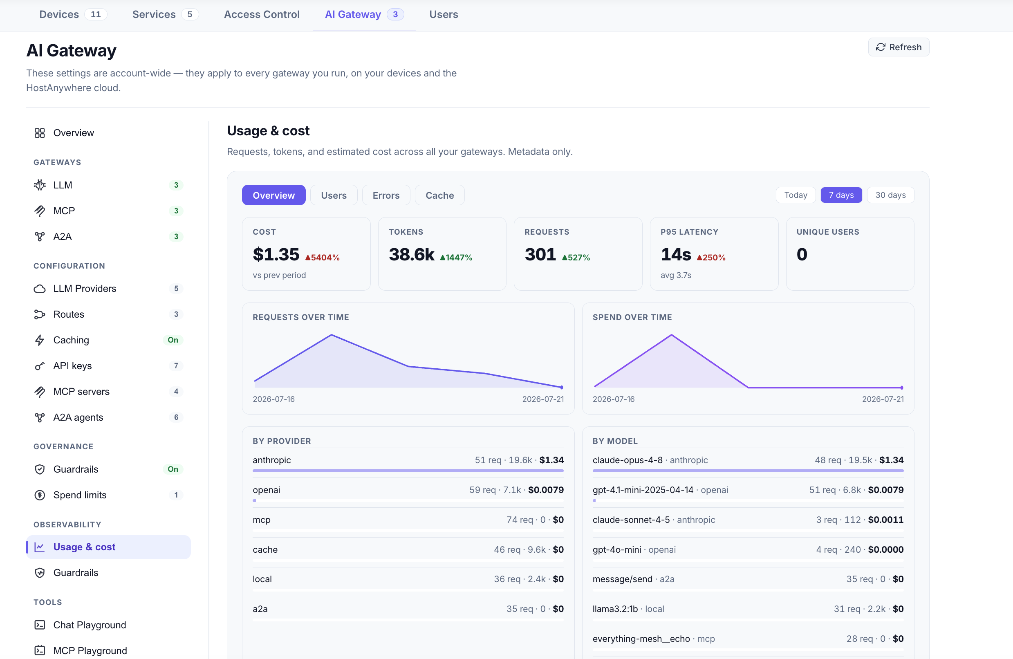Click the "openai" provider row
The width and height of the screenshot is (1013, 659).
tap(408, 493)
